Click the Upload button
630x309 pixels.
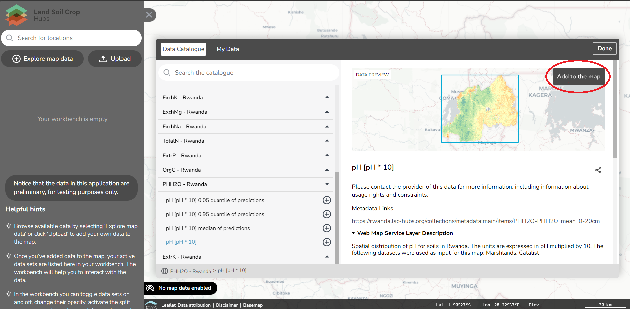click(115, 59)
